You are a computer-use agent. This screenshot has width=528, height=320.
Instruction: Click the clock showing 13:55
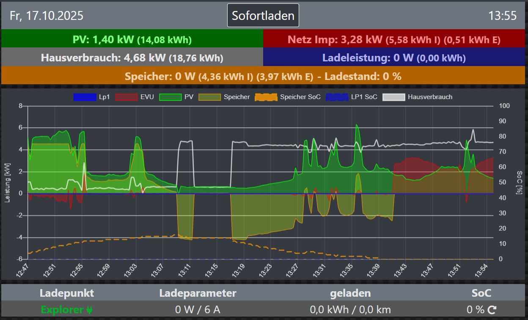(x=503, y=16)
